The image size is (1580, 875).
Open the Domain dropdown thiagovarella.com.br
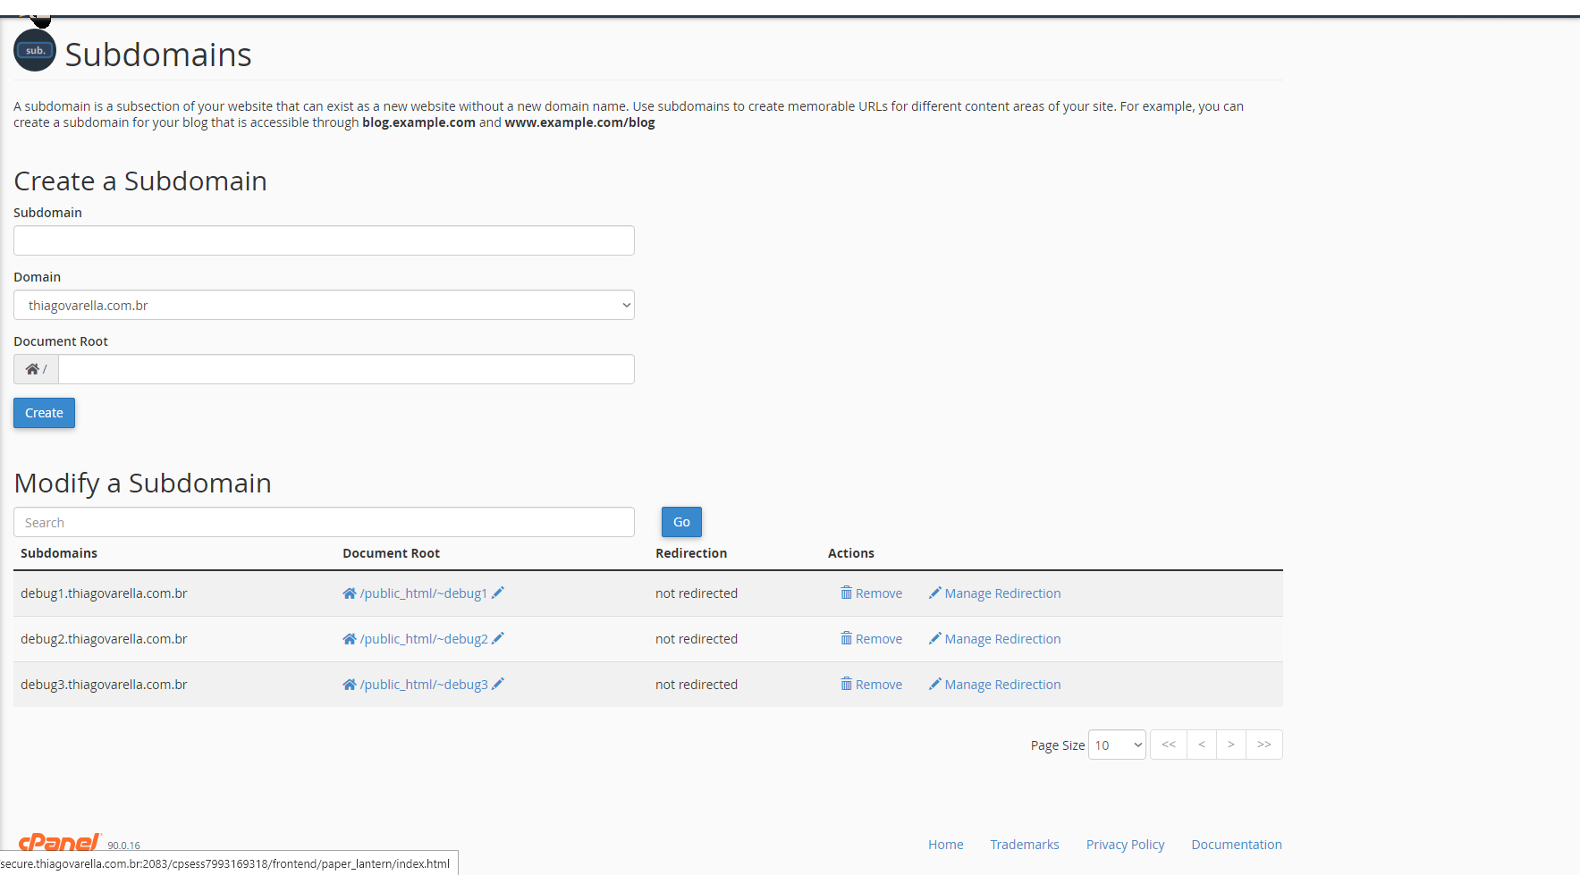click(x=324, y=305)
